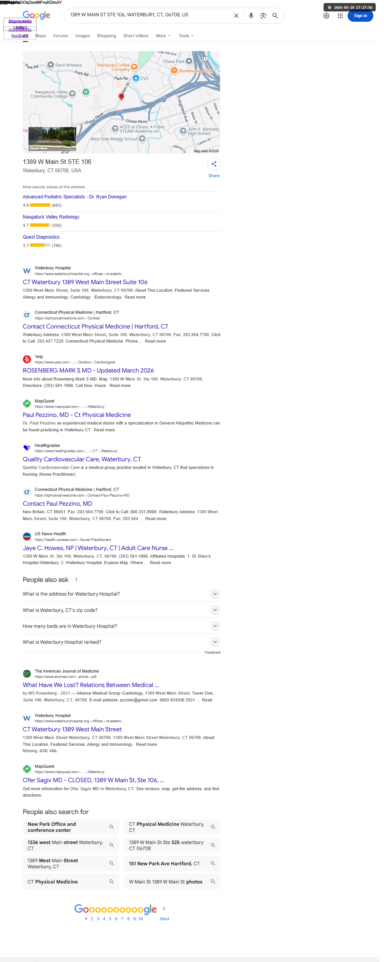Start voice search with the microphone icon
Image resolution: width=384 pixels, height=962 pixels.
coord(251,16)
